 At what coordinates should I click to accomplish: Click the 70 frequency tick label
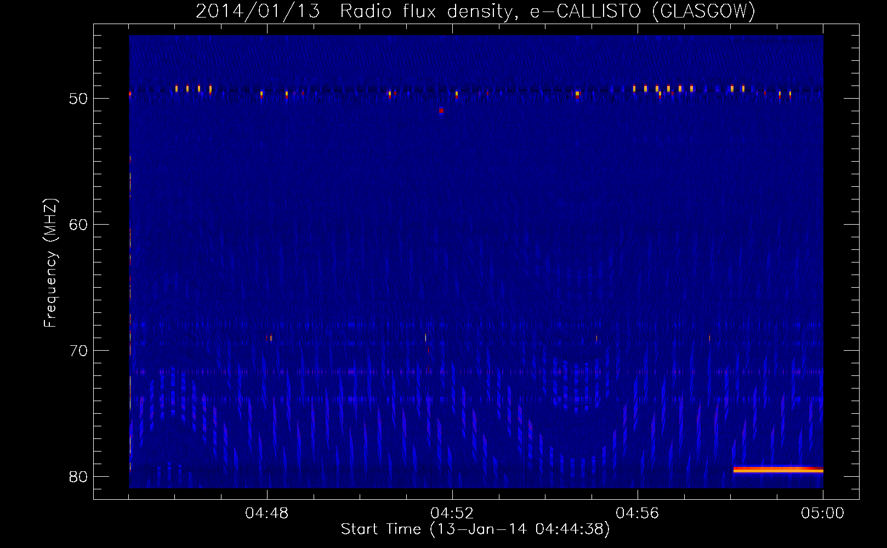click(x=78, y=351)
